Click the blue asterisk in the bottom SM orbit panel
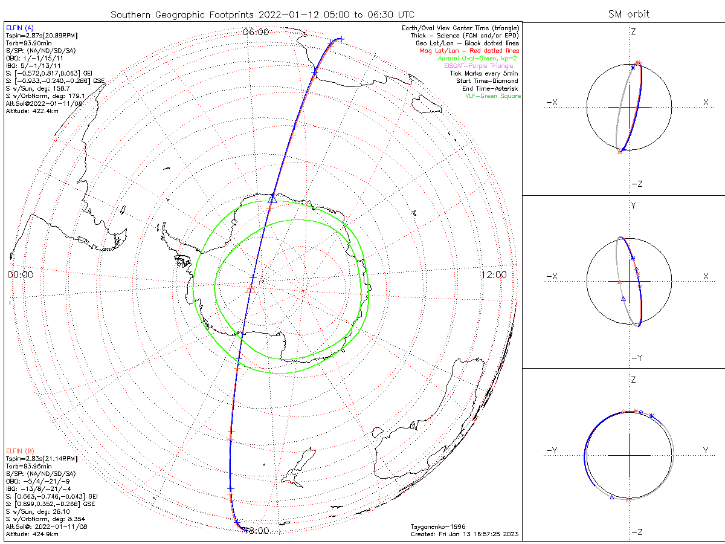The width and height of the screenshot is (725, 544). (x=652, y=416)
